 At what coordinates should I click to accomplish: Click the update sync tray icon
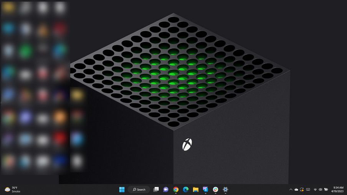[302, 190]
